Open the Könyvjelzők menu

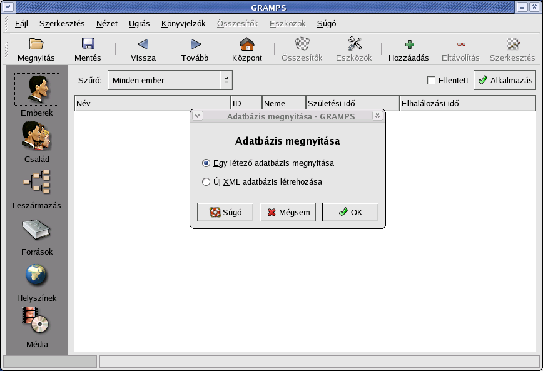183,24
